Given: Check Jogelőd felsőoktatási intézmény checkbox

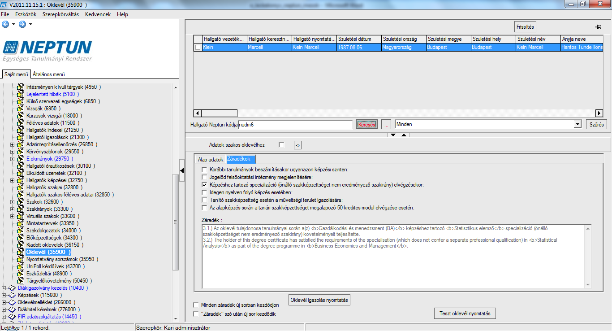Looking at the screenshot, I should click(x=205, y=177).
